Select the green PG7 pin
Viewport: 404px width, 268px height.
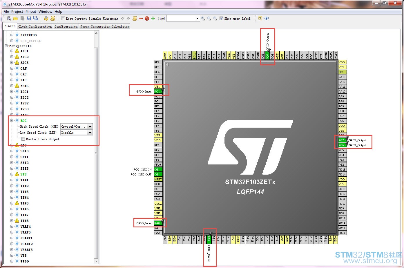[343, 140]
